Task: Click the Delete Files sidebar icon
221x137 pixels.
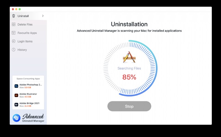Action: 14,24
